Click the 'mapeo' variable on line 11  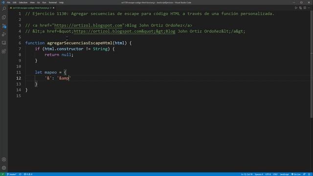pyautogui.click(x=50, y=72)
